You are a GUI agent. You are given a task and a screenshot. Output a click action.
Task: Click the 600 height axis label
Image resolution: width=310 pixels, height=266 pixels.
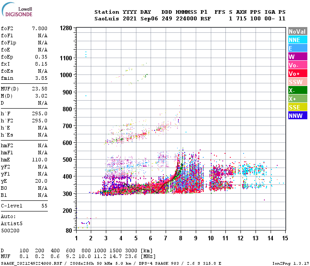tap(67, 143)
